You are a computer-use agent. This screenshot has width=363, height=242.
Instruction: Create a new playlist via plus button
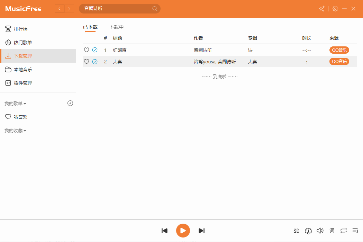point(70,103)
